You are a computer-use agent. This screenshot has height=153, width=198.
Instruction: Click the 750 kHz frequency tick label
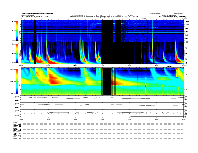pos(186,48)
